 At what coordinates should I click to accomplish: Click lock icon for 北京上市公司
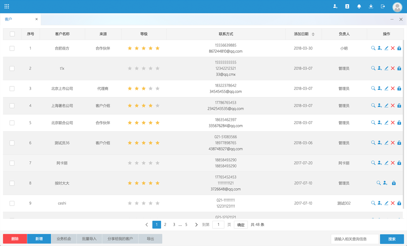coord(399,89)
